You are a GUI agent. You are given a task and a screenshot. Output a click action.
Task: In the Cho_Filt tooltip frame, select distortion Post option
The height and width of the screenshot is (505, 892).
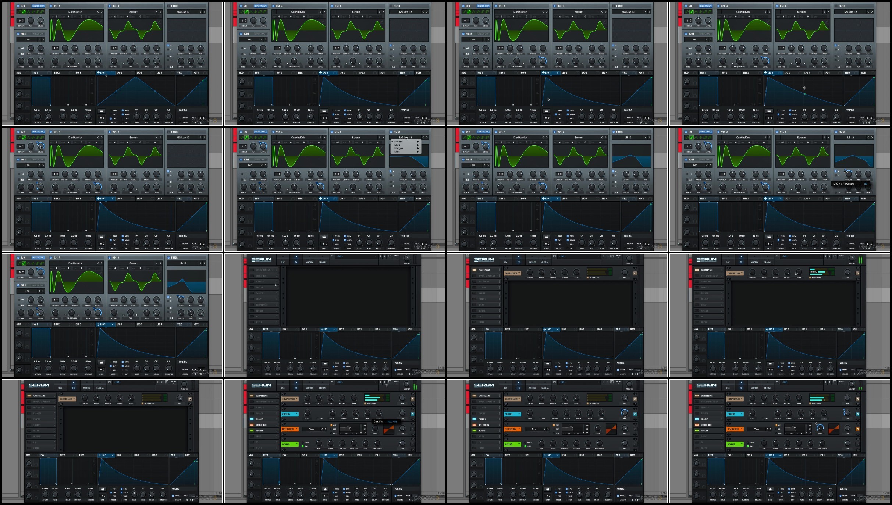coord(331,433)
